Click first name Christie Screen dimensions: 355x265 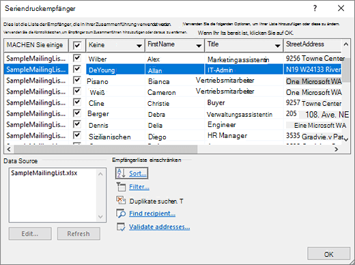coord(158,104)
